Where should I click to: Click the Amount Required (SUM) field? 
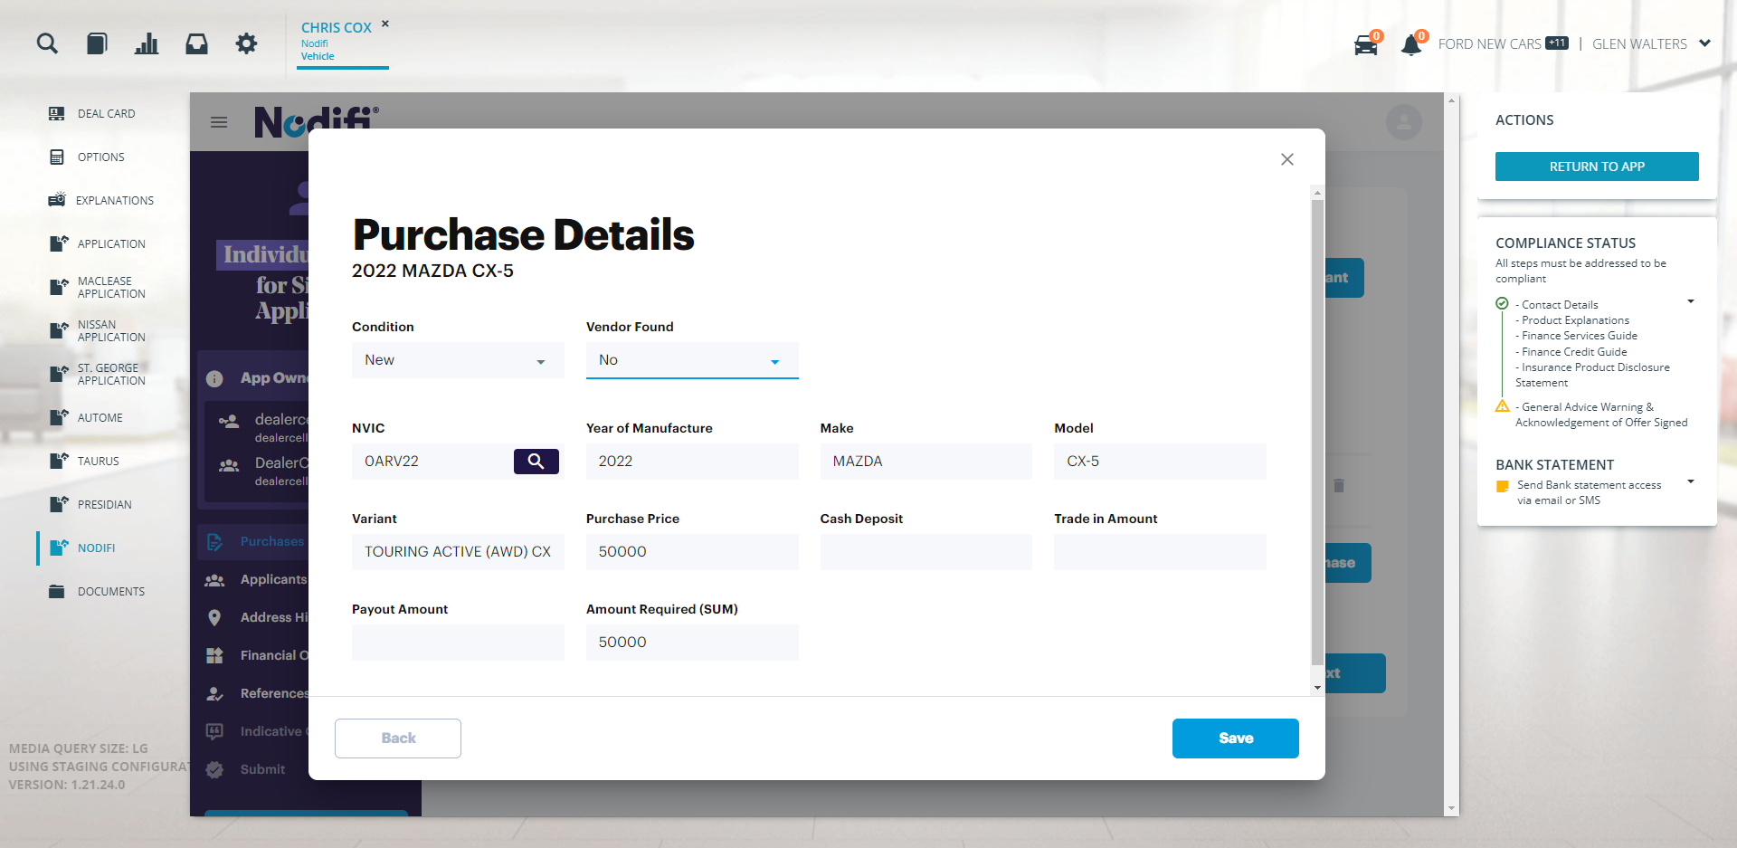point(692,643)
